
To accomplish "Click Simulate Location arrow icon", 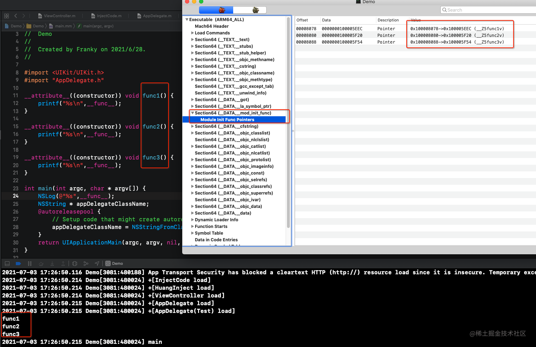I will coord(97,263).
